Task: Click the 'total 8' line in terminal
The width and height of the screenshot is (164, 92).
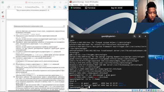Action: pos(73,81)
